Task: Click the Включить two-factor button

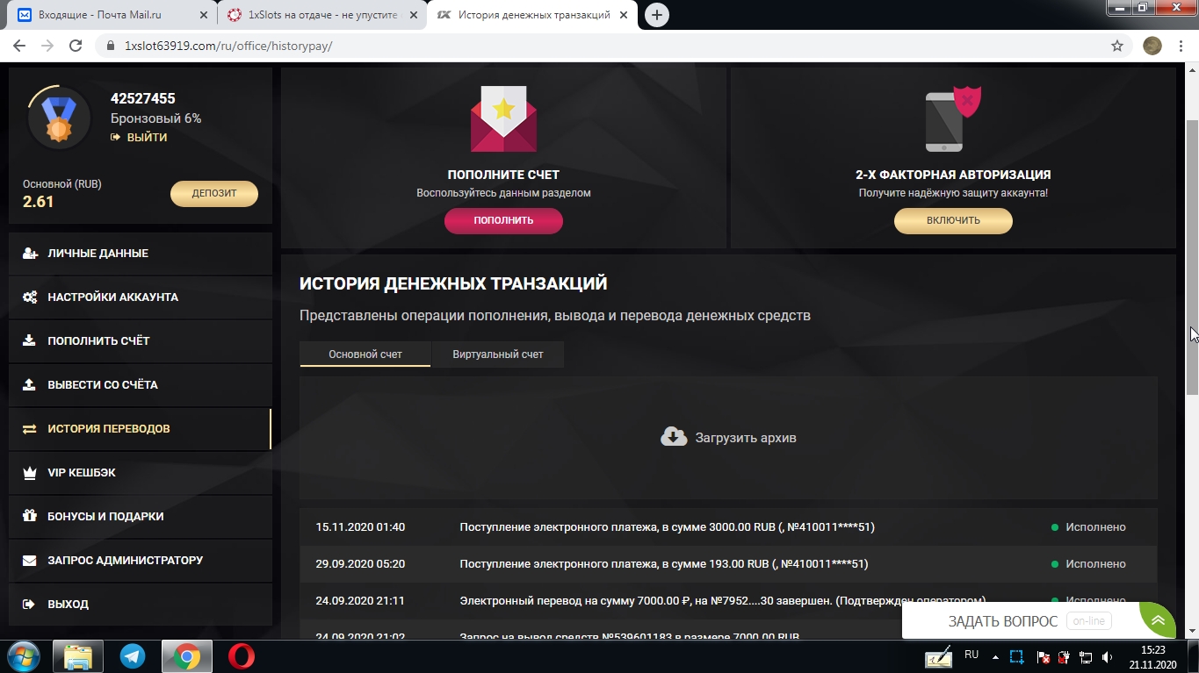Action: coord(953,220)
